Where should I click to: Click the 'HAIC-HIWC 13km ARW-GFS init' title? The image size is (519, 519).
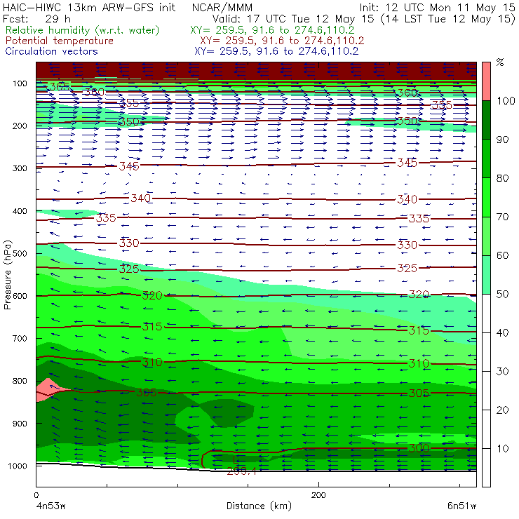pyautogui.click(x=88, y=7)
